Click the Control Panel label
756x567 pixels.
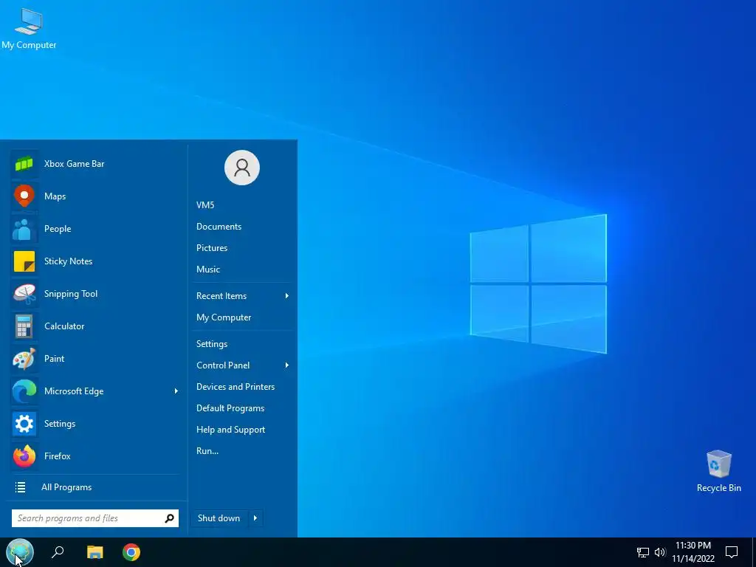point(223,365)
